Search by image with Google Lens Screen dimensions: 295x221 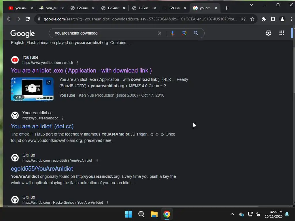point(184,33)
